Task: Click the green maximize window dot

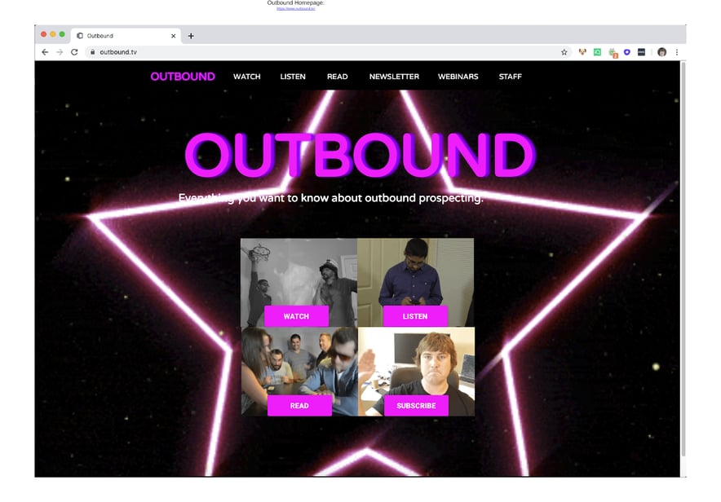Action: [62, 34]
